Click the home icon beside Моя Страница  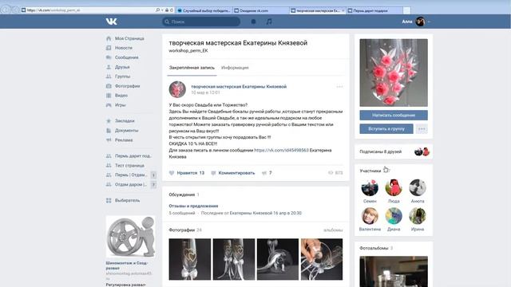coord(109,38)
